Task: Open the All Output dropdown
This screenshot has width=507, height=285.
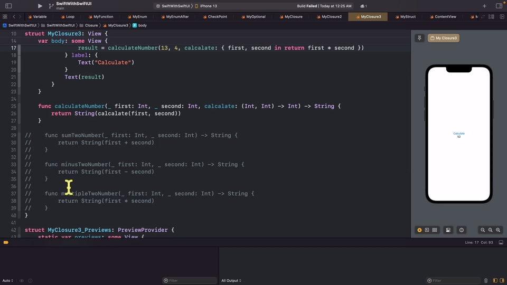Action: pos(231,280)
